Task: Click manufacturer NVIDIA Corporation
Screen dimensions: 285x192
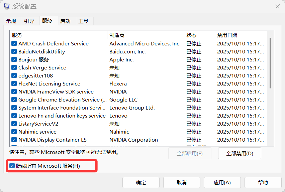Action: (x=133, y=140)
